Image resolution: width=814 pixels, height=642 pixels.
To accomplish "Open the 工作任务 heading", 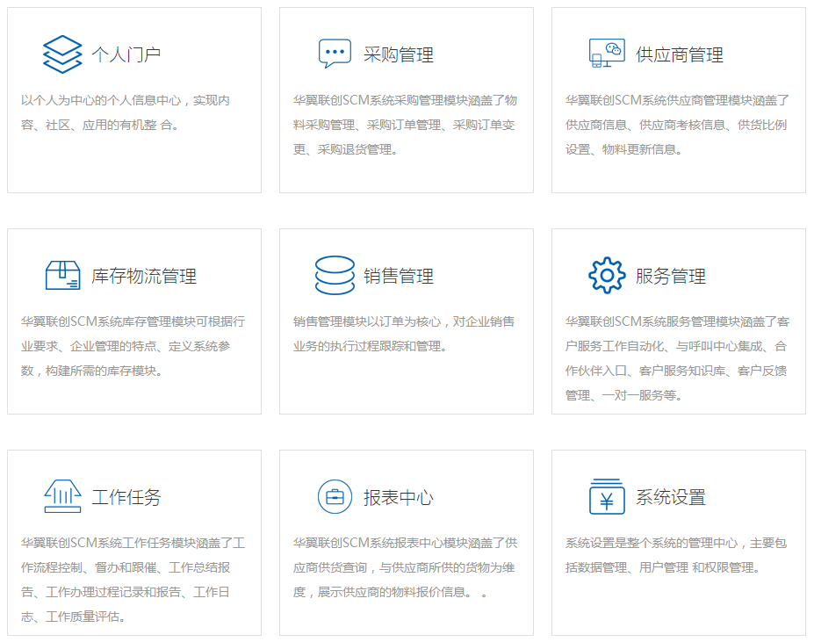I will (126, 498).
